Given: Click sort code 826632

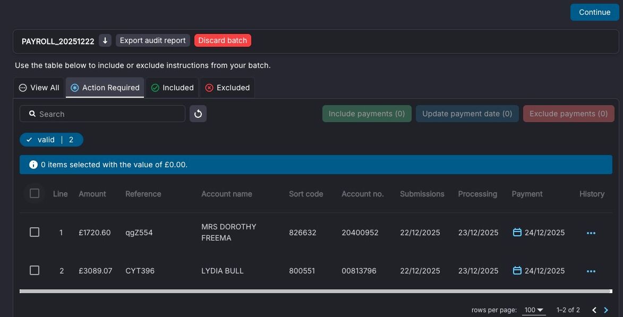Looking at the screenshot, I should [302, 233].
